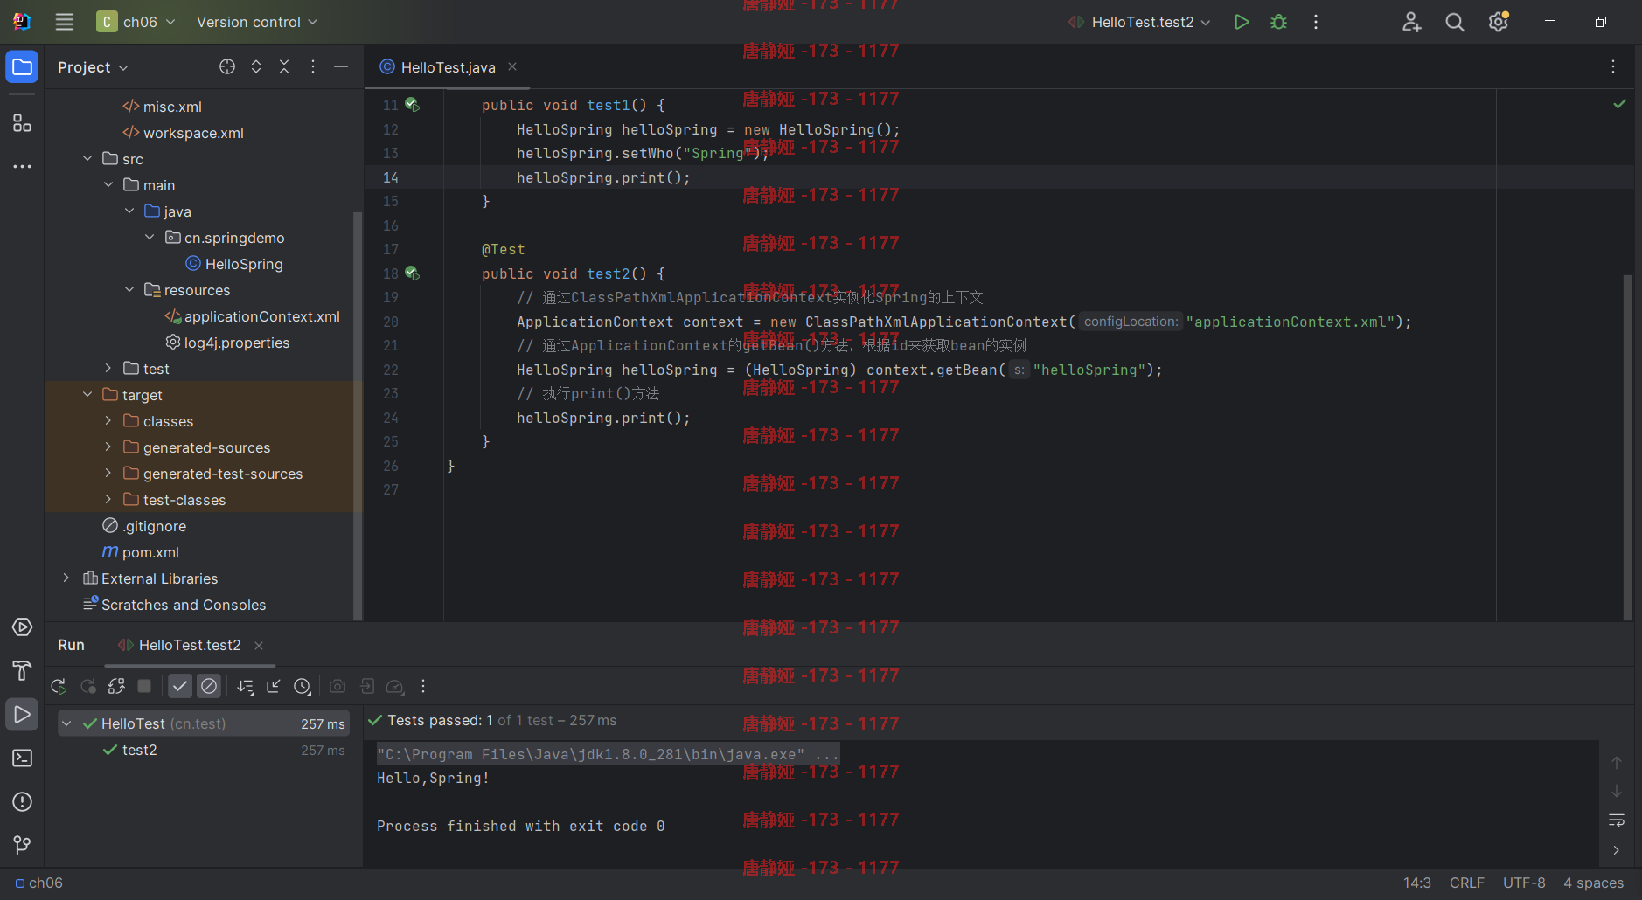This screenshot has width=1642, height=900.
Task: Open the HelloSpring class
Action: coord(234,264)
